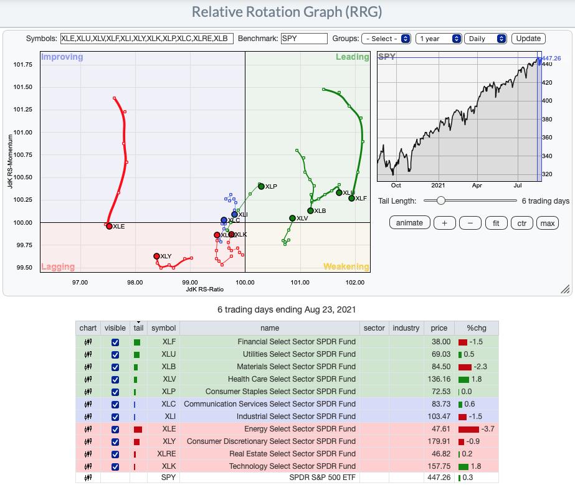Open the 1 year time range dropdown

click(x=439, y=39)
